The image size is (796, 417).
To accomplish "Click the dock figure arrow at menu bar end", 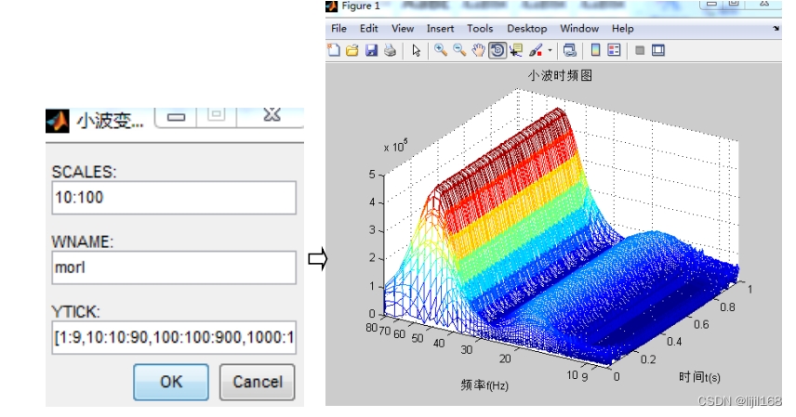I will pyautogui.click(x=776, y=29).
